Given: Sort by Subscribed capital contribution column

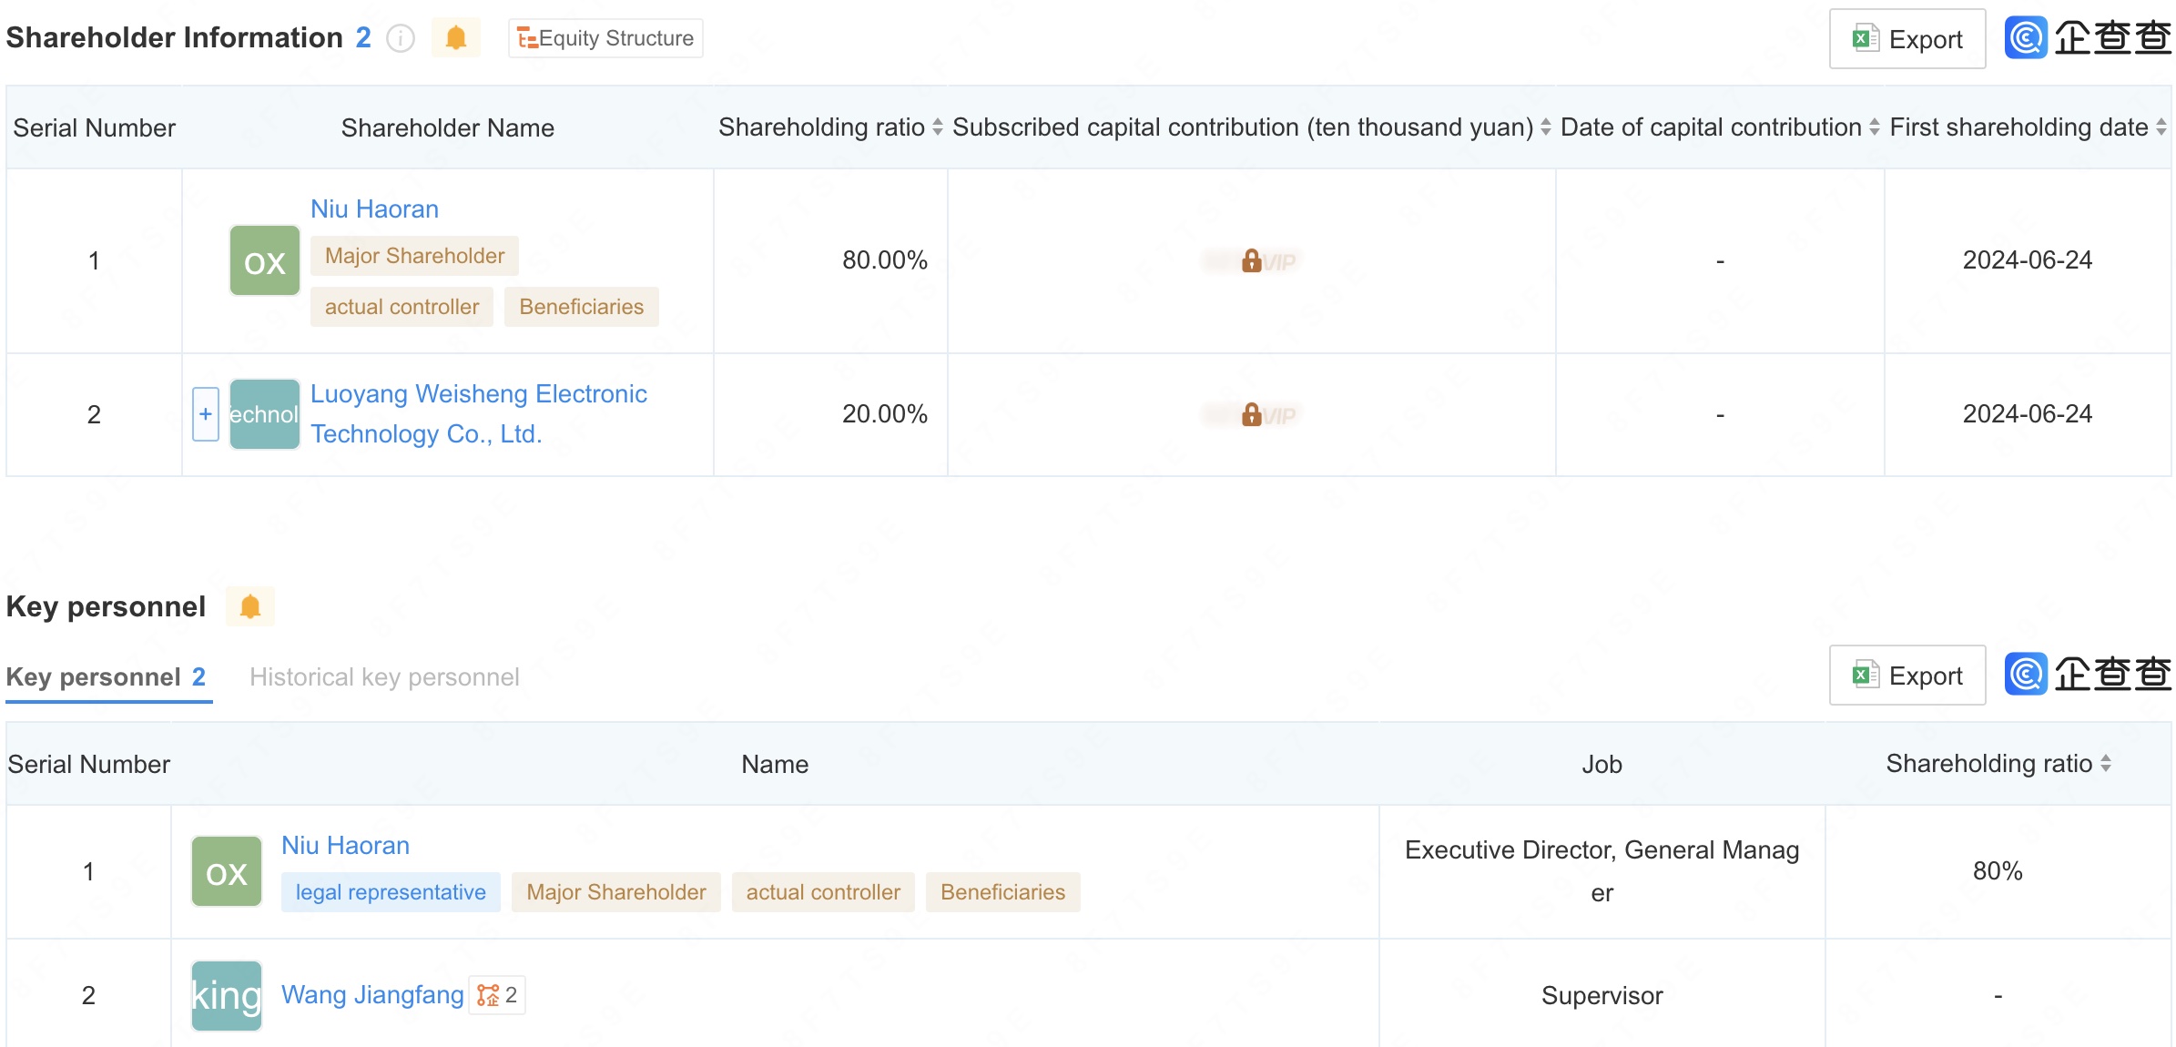Looking at the screenshot, I should [x=1545, y=127].
